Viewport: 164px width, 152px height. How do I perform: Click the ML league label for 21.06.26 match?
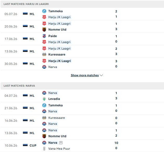click(32, 108)
